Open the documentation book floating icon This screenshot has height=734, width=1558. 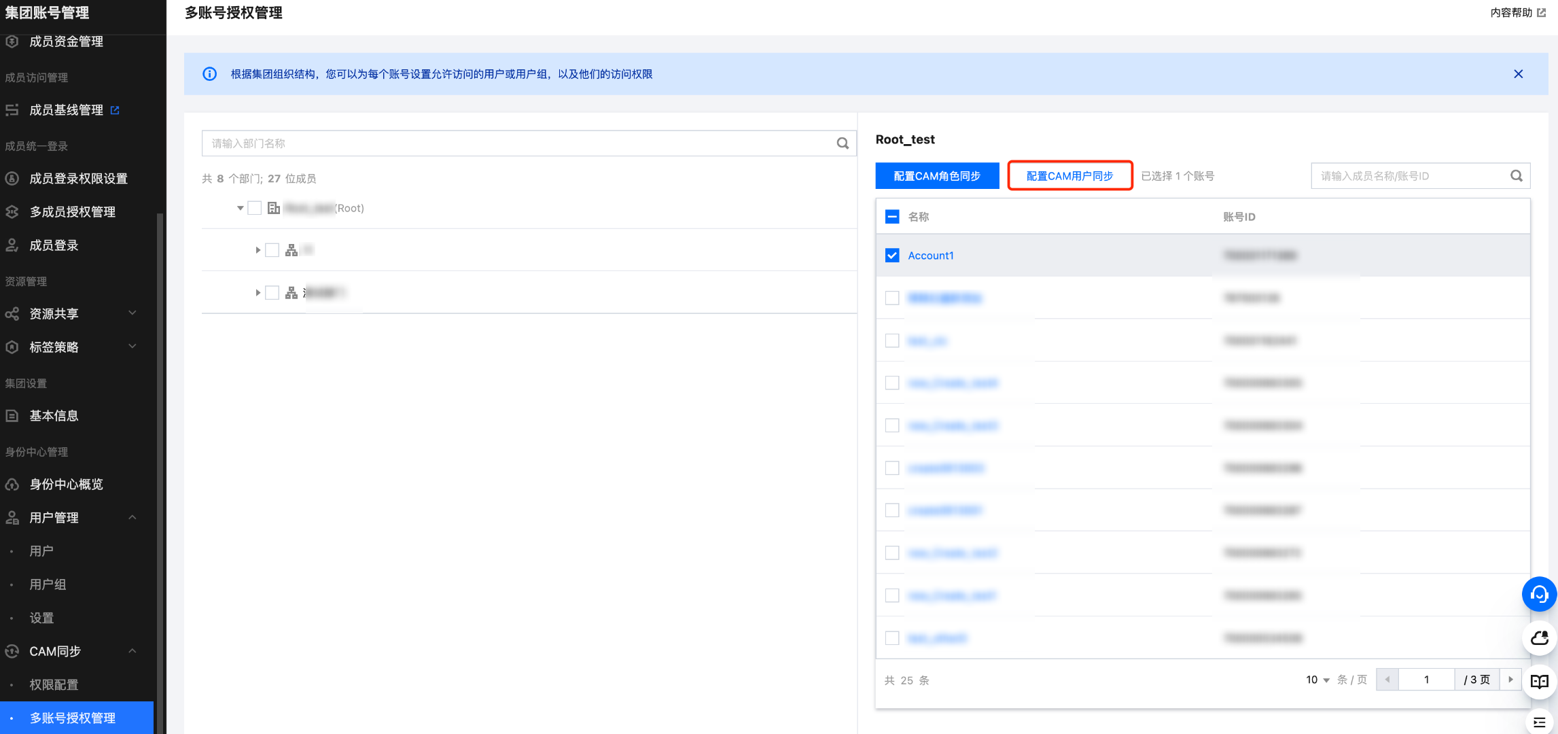pyautogui.click(x=1539, y=681)
